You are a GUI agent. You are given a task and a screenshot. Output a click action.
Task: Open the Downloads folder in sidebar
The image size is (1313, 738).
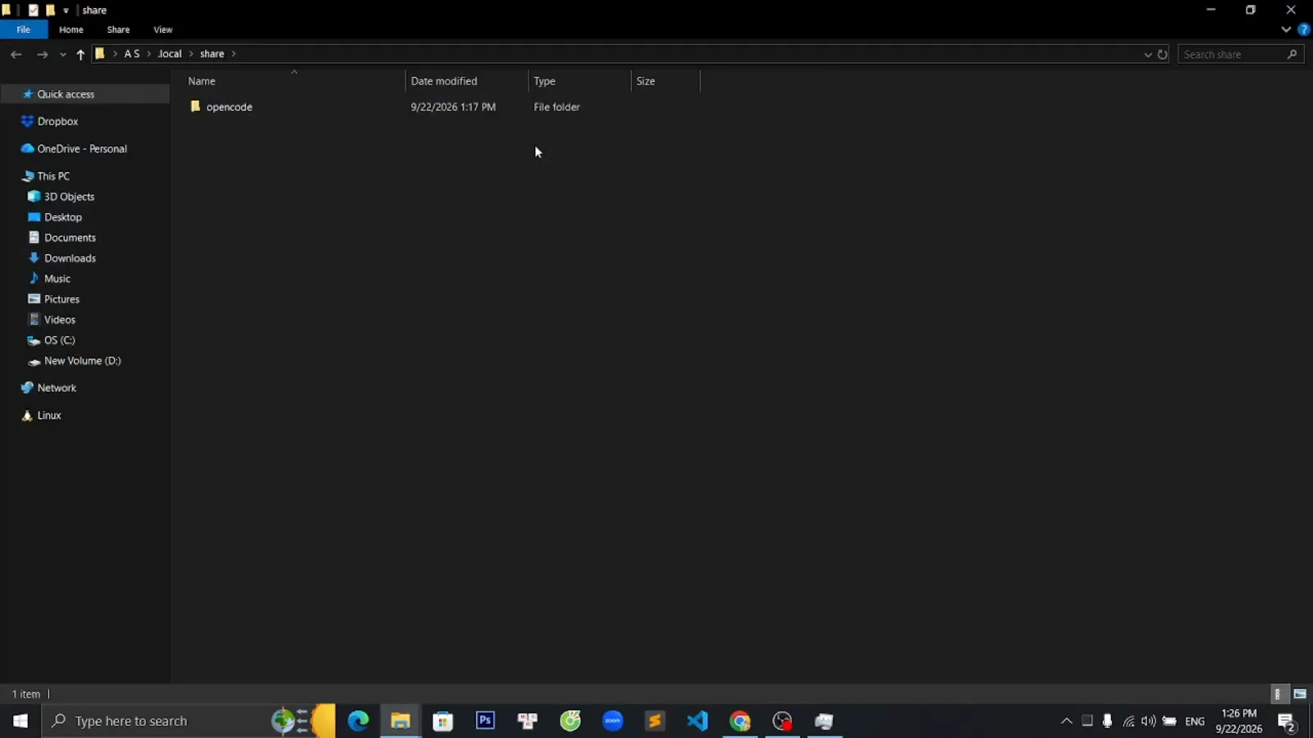coord(70,258)
